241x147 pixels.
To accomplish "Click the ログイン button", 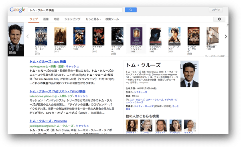I will 216,10.
